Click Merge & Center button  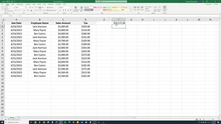(51, 10)
